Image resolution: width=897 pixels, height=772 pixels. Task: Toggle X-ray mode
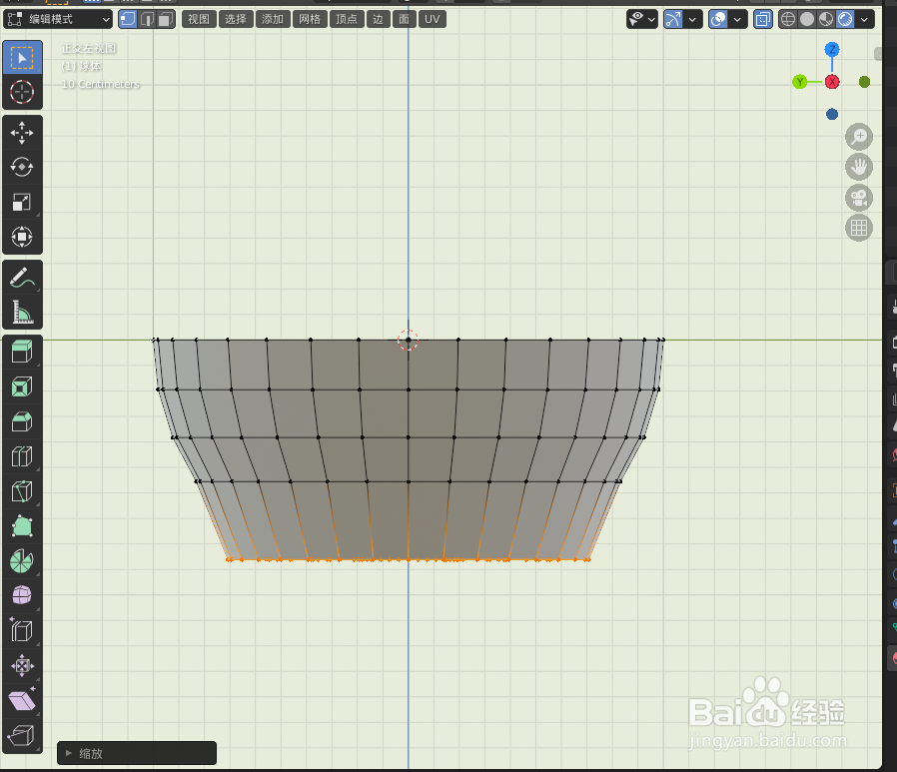[x=762, y=19]
